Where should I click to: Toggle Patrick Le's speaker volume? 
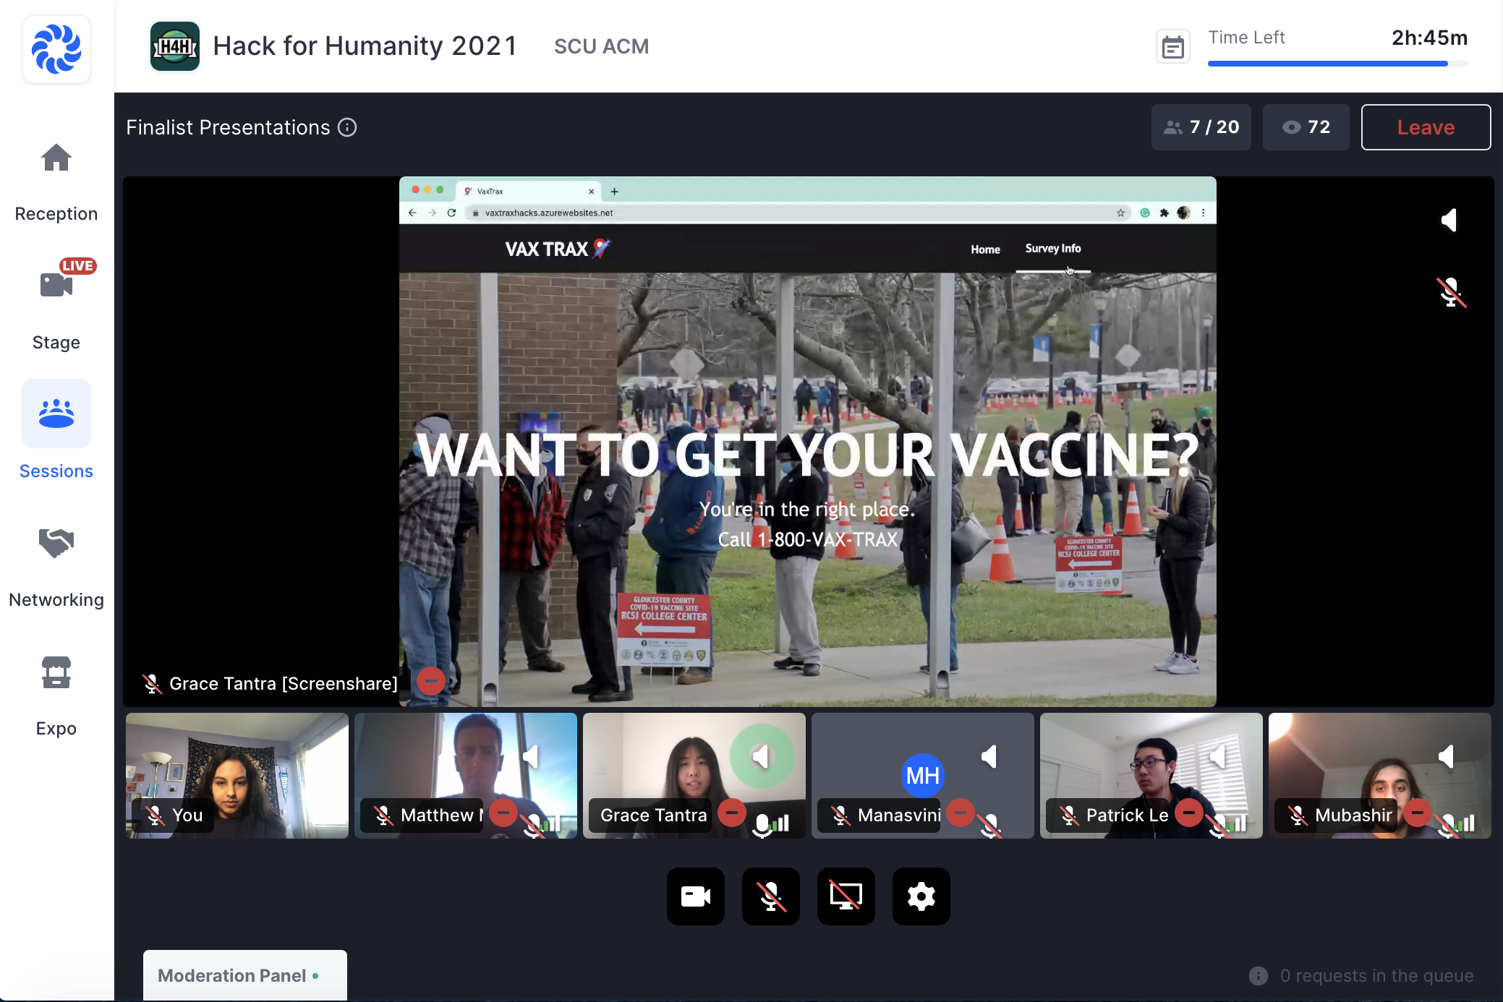[x=1218, y=757]
